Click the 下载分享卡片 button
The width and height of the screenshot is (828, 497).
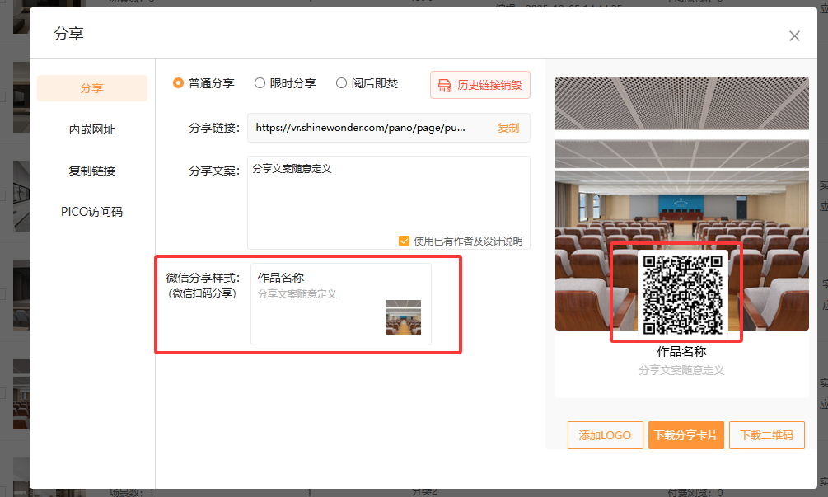coord(685,435)
